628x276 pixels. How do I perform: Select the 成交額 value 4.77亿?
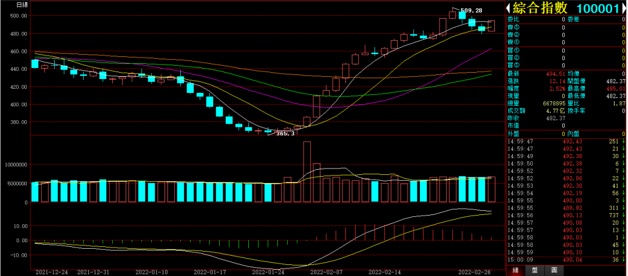click(555, 111)
